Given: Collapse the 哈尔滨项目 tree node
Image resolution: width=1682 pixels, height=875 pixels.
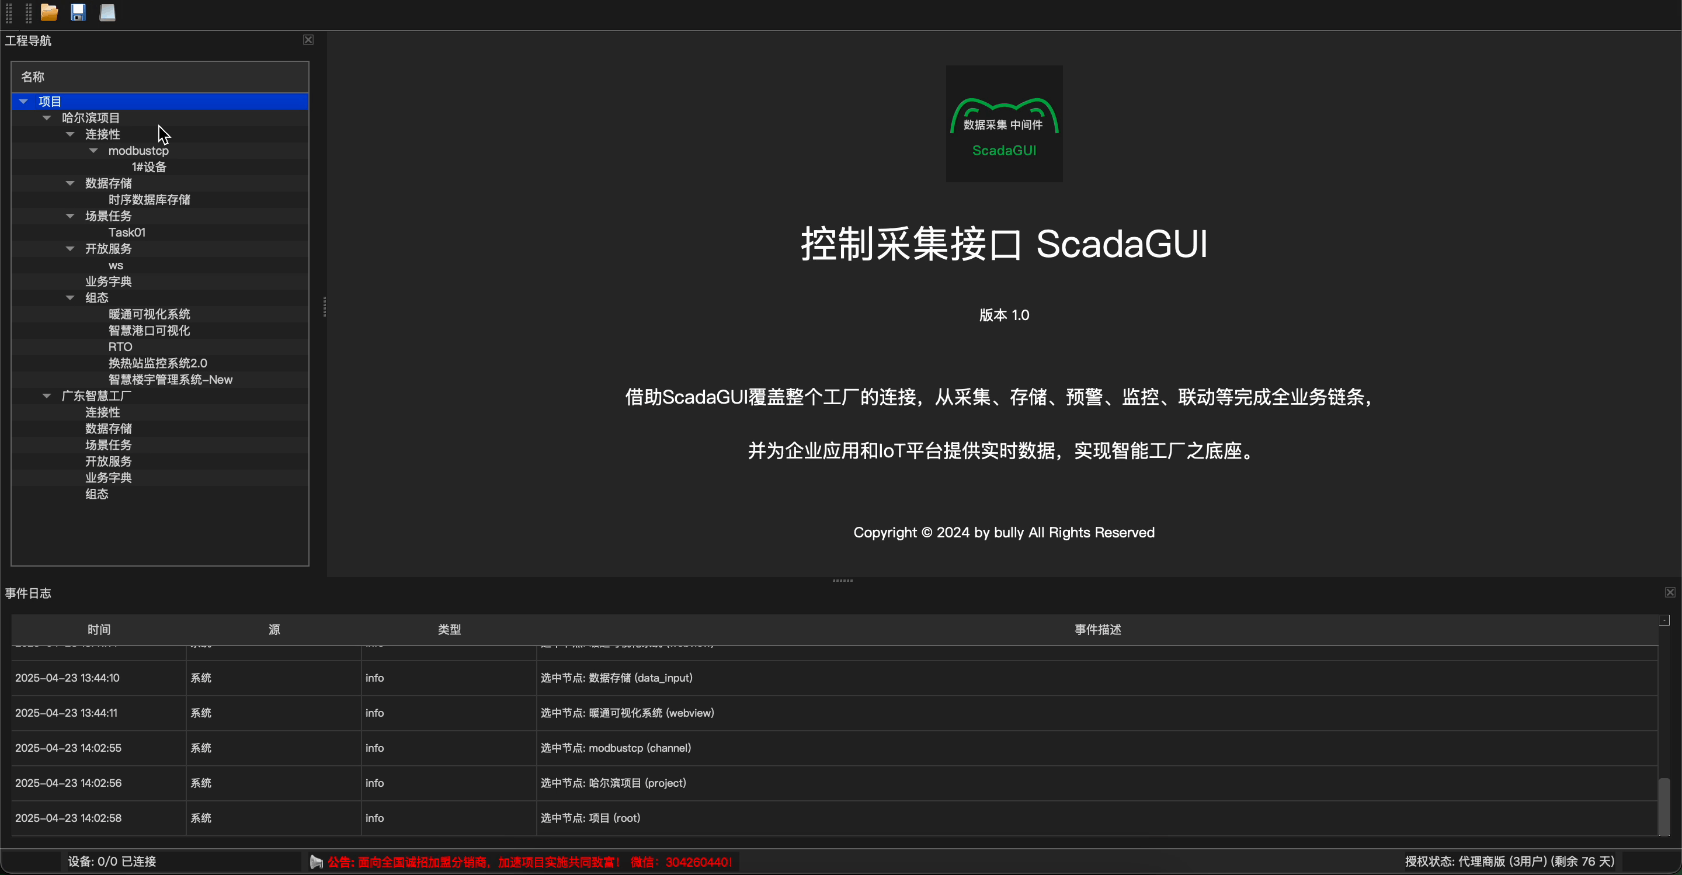Looking at the screenshot, I should click(46, 118).
